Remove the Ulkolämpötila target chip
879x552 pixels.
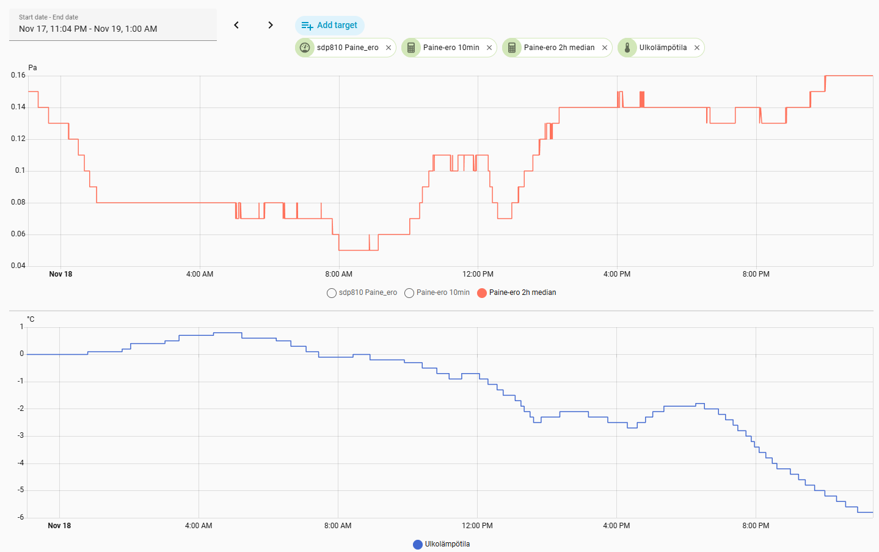click(697, 48)
